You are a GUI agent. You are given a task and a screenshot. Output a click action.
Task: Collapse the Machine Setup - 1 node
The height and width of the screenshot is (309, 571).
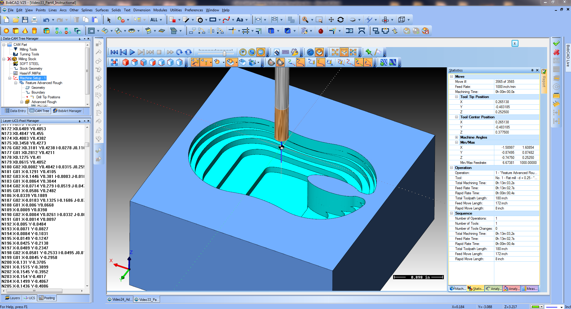[10, 78]
